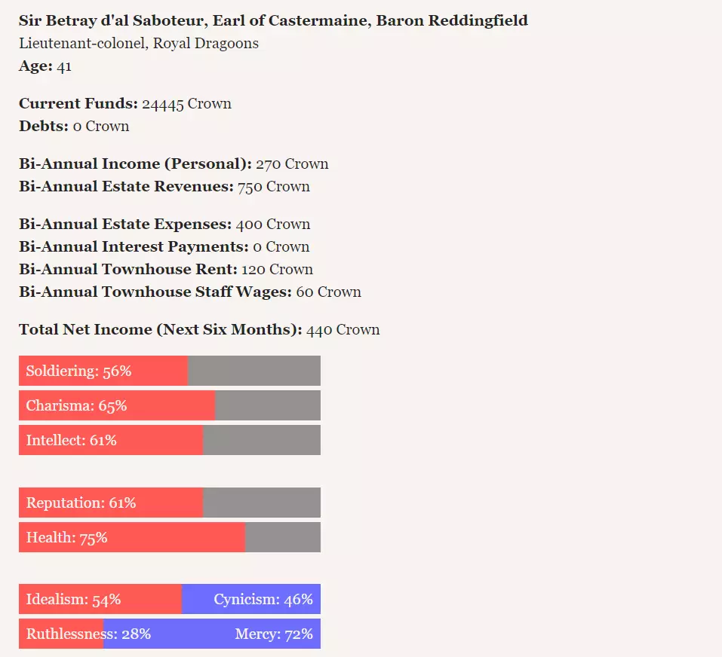This screenshot has width=722, height=657.
Task: Select the Charisma 65% bar
Action: click(170, 405)
